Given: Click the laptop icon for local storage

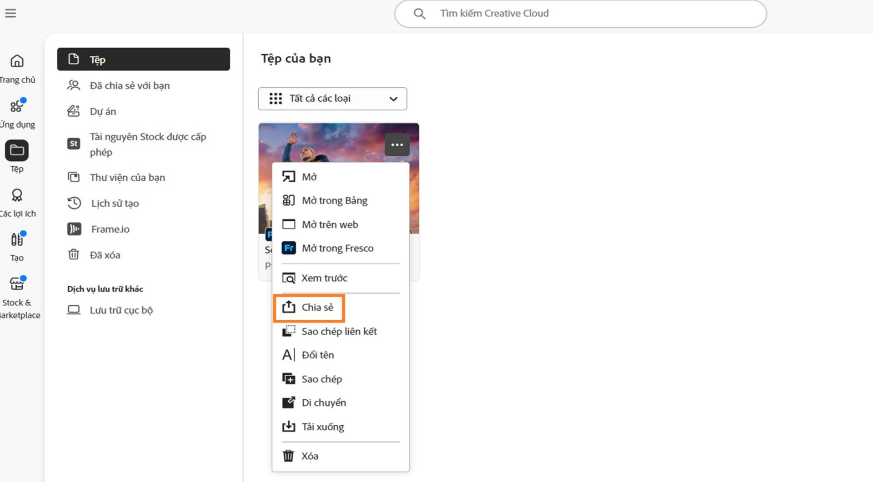Looking at the screenshot, I should 74,310.
